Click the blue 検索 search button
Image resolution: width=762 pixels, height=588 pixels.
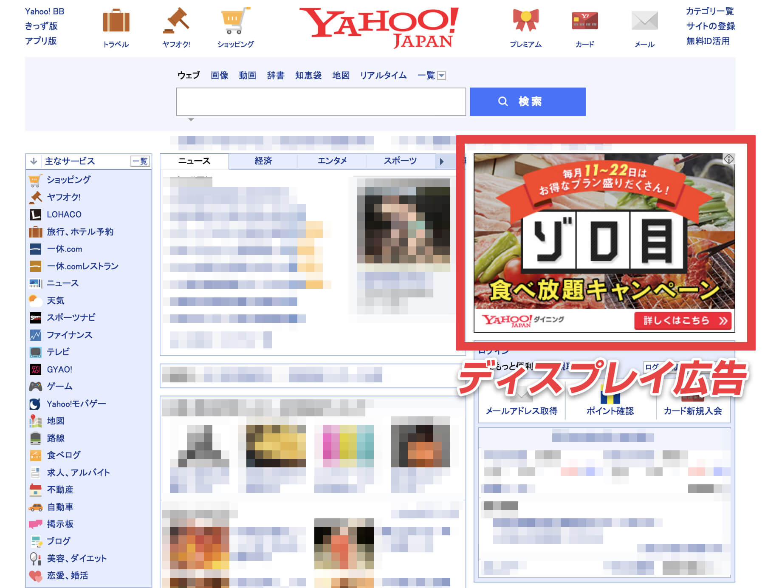coord(528,102)
